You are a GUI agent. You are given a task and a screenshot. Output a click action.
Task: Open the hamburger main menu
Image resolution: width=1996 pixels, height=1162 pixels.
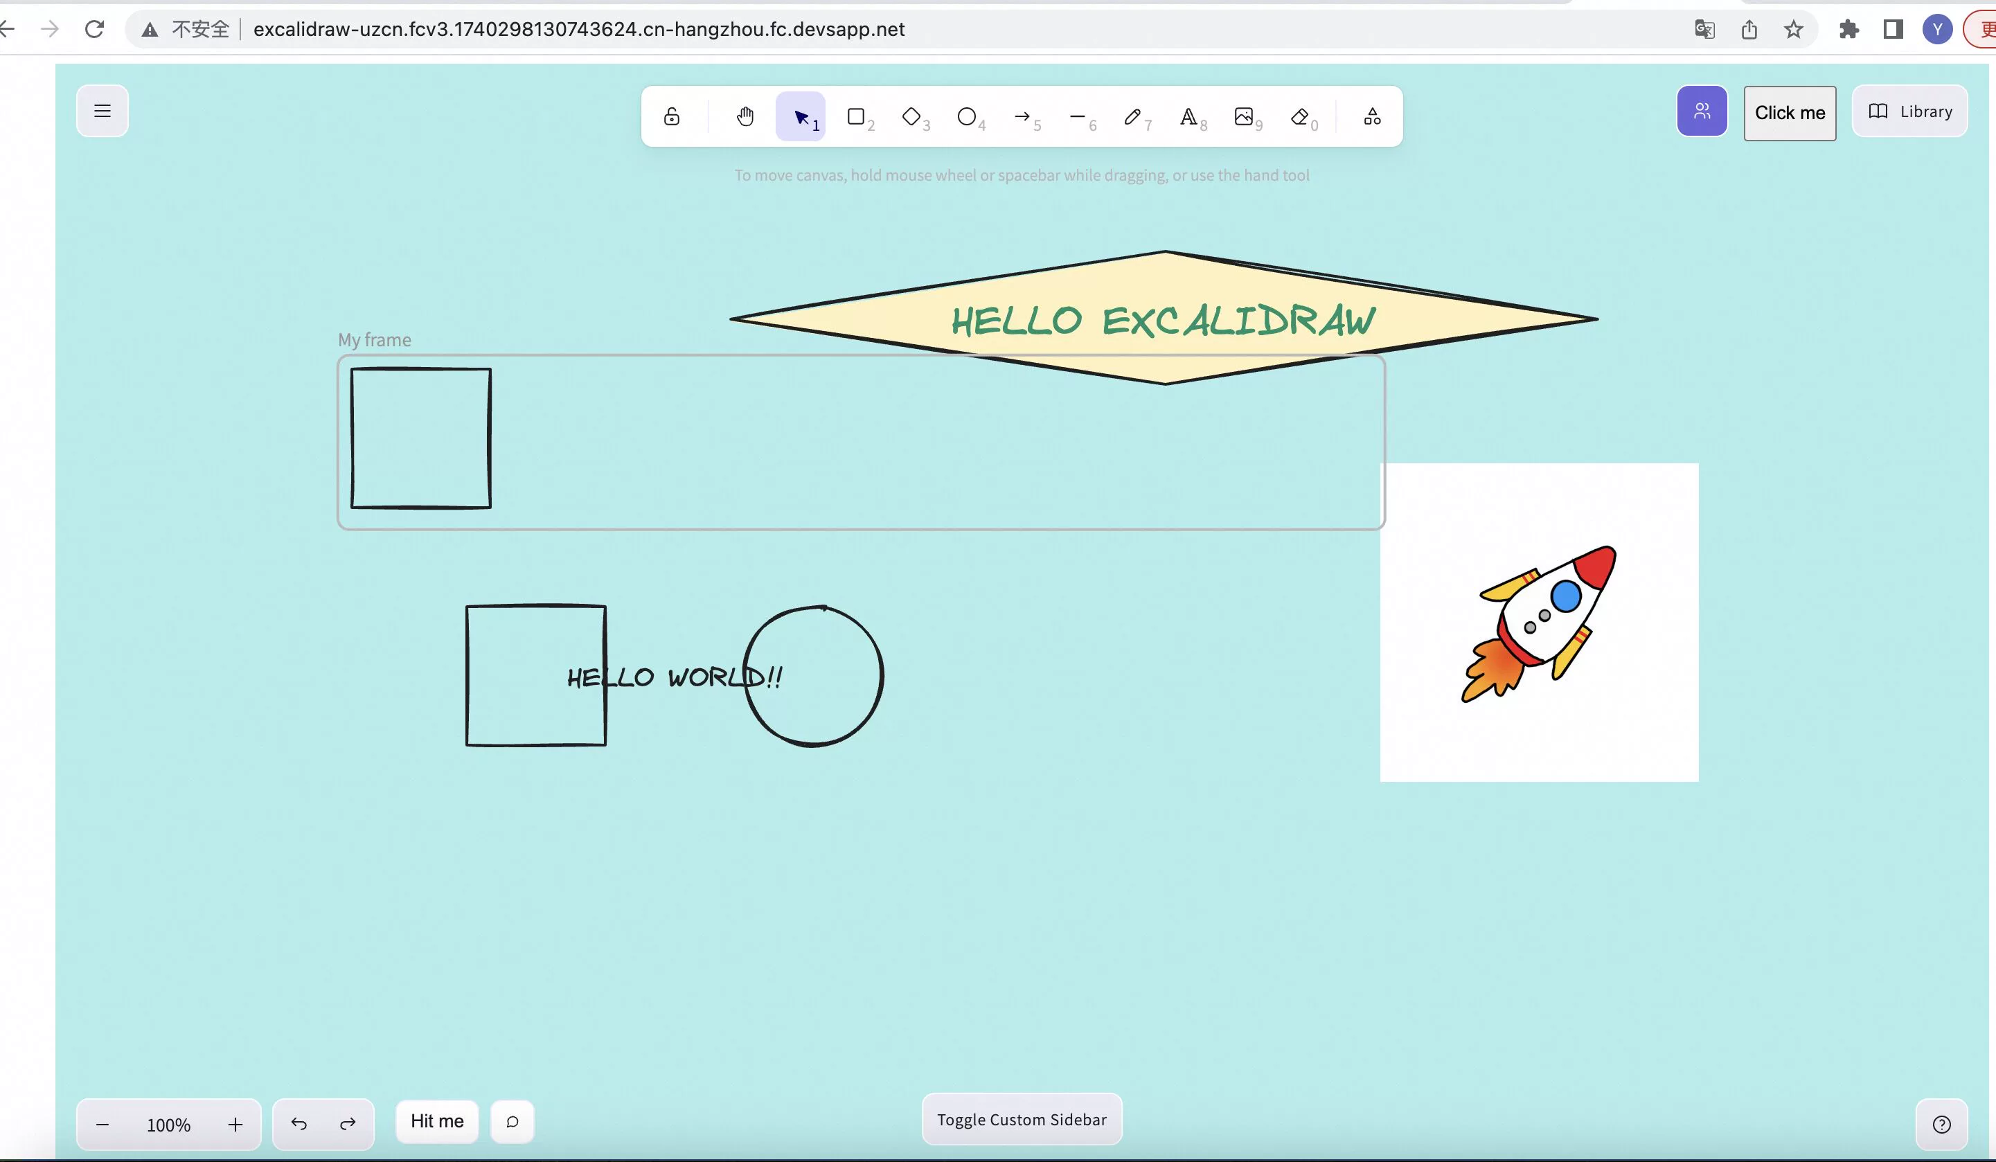coord(103,111)
